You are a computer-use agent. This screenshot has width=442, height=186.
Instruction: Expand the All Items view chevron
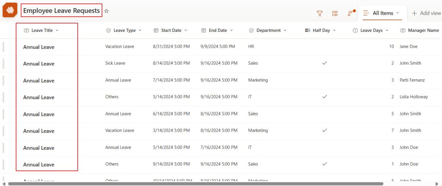pos(398,12)
